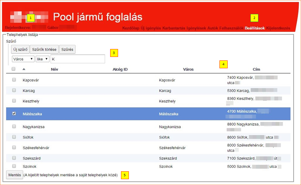Check the Kaposvár row checkbox
This screenshot has height=185, width=301.
tap(14, 80)
